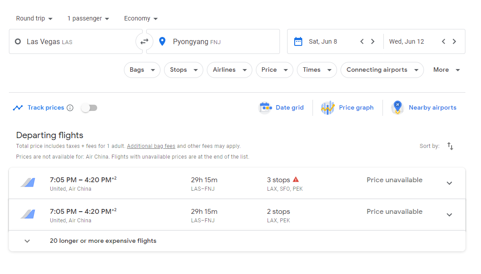This screenshot has height=274, width=481.
Task: Click the Wed, Jun 12 return date
Action: click(407, 41)
